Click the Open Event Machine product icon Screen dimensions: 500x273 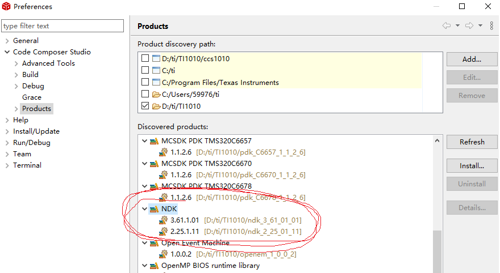pyautogui.click(x=154, y=243)
